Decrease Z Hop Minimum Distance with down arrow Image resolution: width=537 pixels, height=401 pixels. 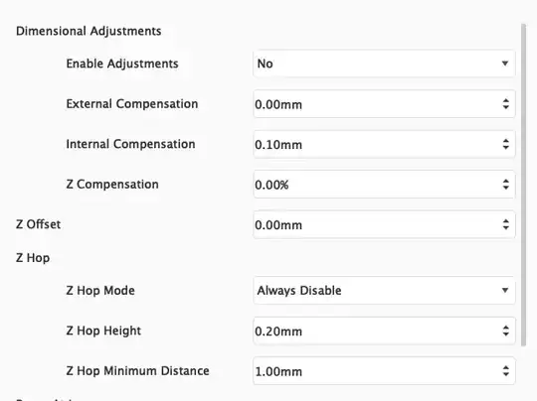click(x=506, y=374)
